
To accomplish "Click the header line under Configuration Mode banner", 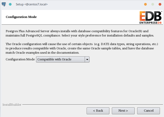I will tap(82, 25).
